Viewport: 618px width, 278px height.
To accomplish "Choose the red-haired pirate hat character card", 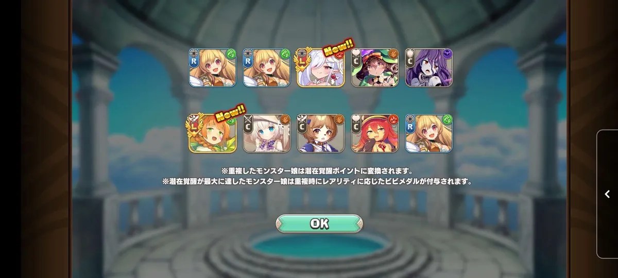I will (374, 133).
